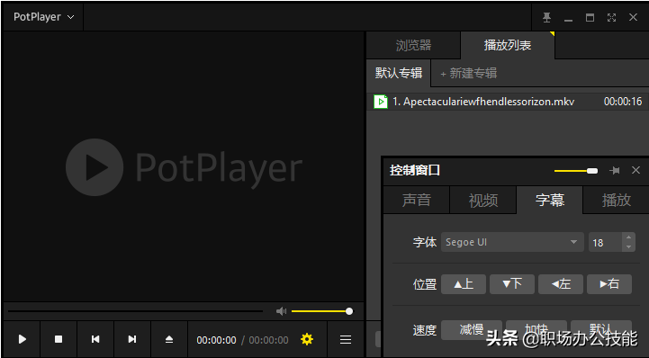
Task: Click the current time 00:00:00 display
Action: tap(216, 340)
